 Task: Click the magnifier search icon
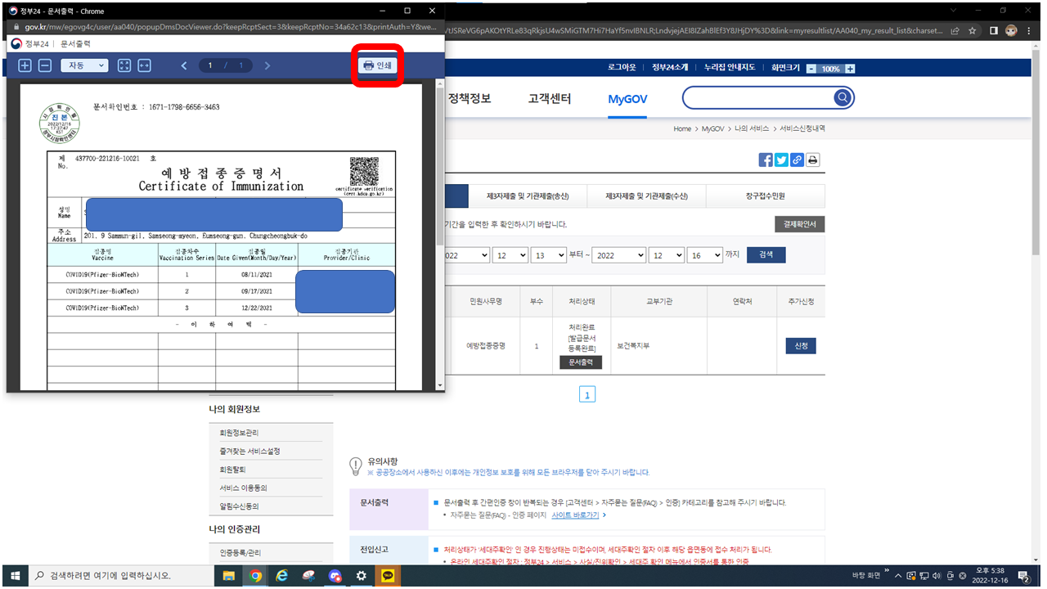coord(843,98)
